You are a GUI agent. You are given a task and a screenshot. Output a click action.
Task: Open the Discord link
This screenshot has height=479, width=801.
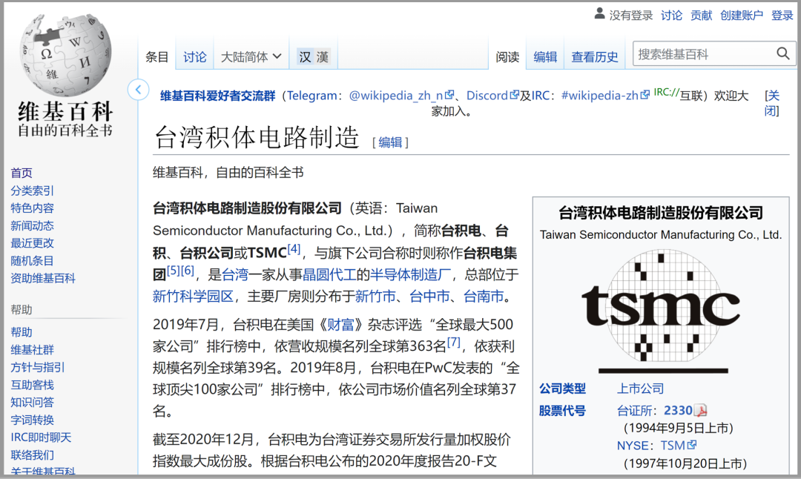click(x=487, y=96)
